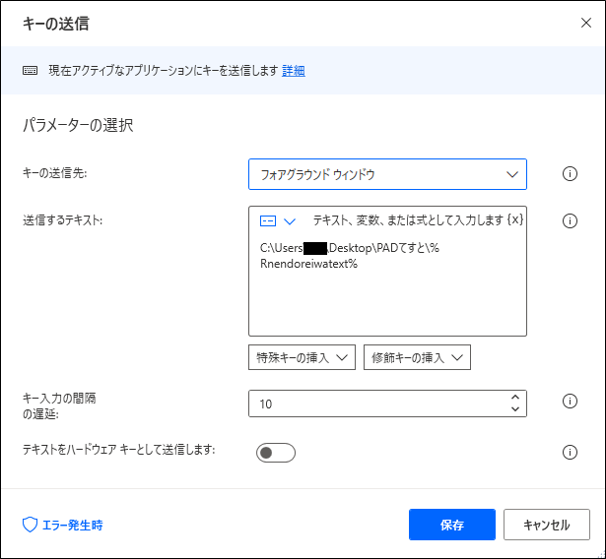Click the blue text input mode icon

tap(268, 221)
